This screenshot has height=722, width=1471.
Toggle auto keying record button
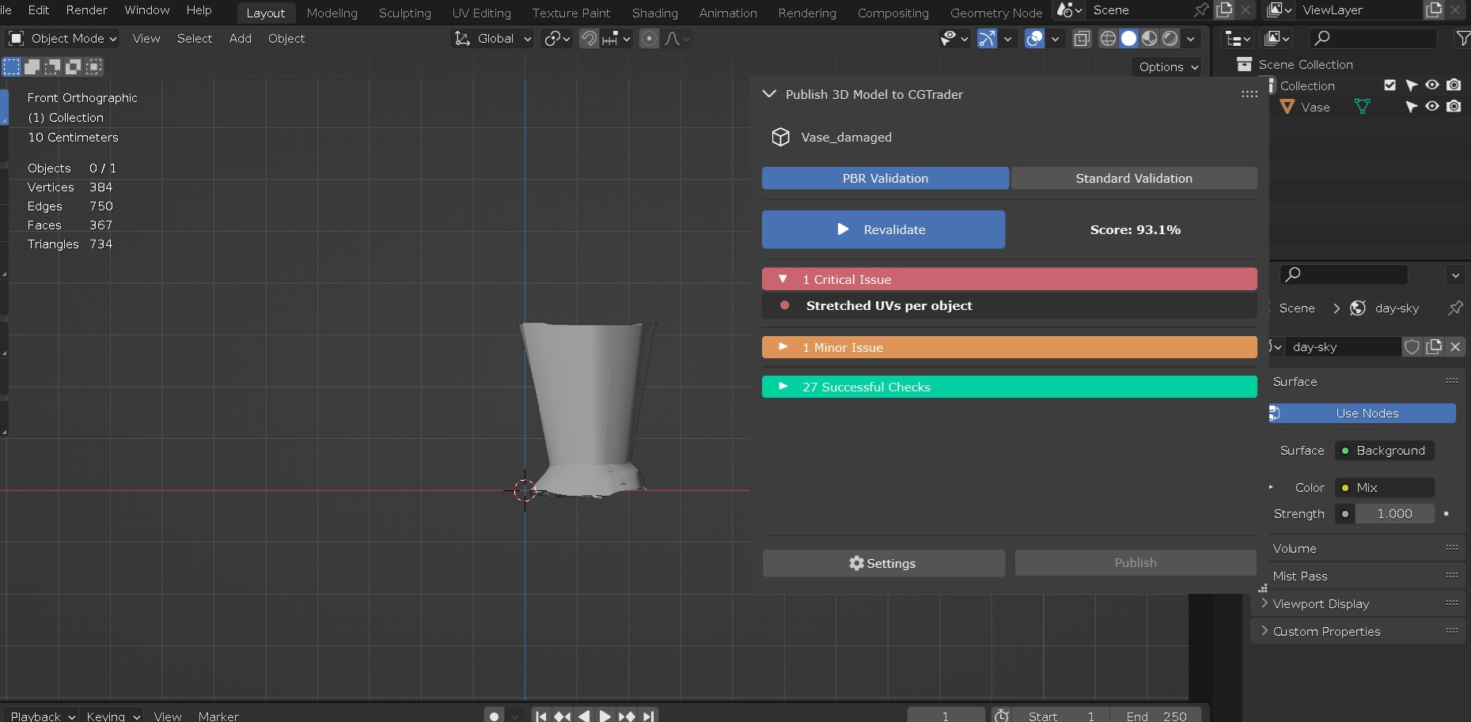click(x=495, y=716)
